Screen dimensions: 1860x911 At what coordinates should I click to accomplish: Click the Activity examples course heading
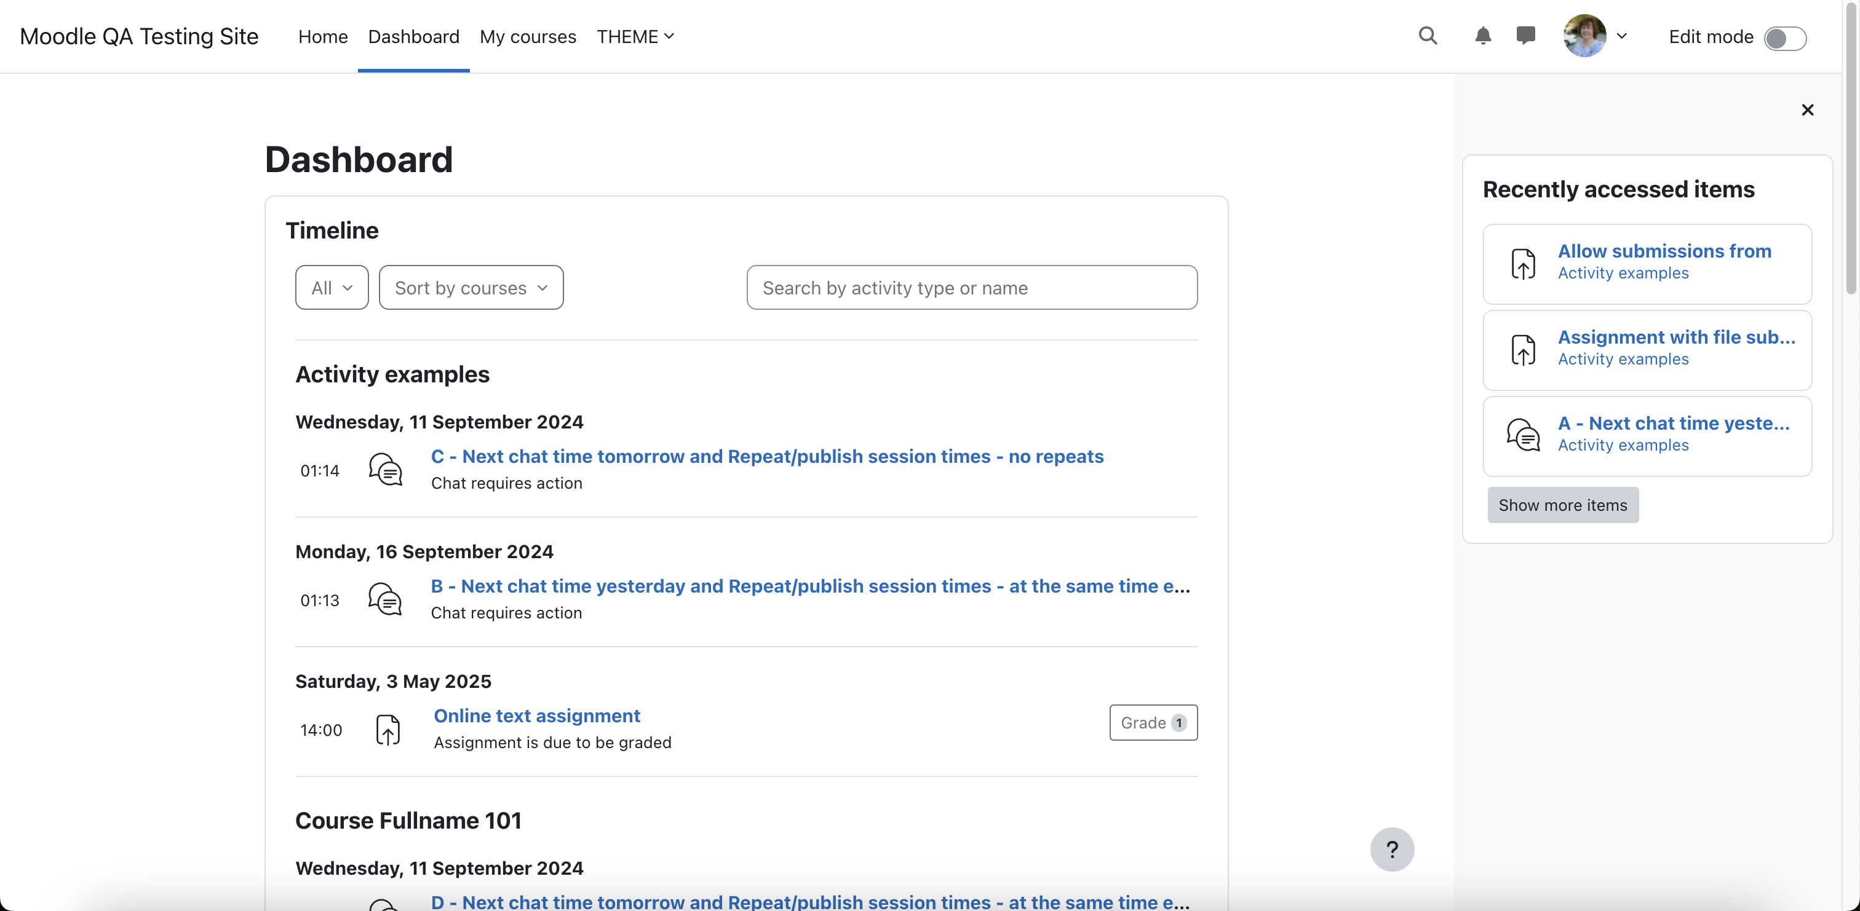pos(392,374)
